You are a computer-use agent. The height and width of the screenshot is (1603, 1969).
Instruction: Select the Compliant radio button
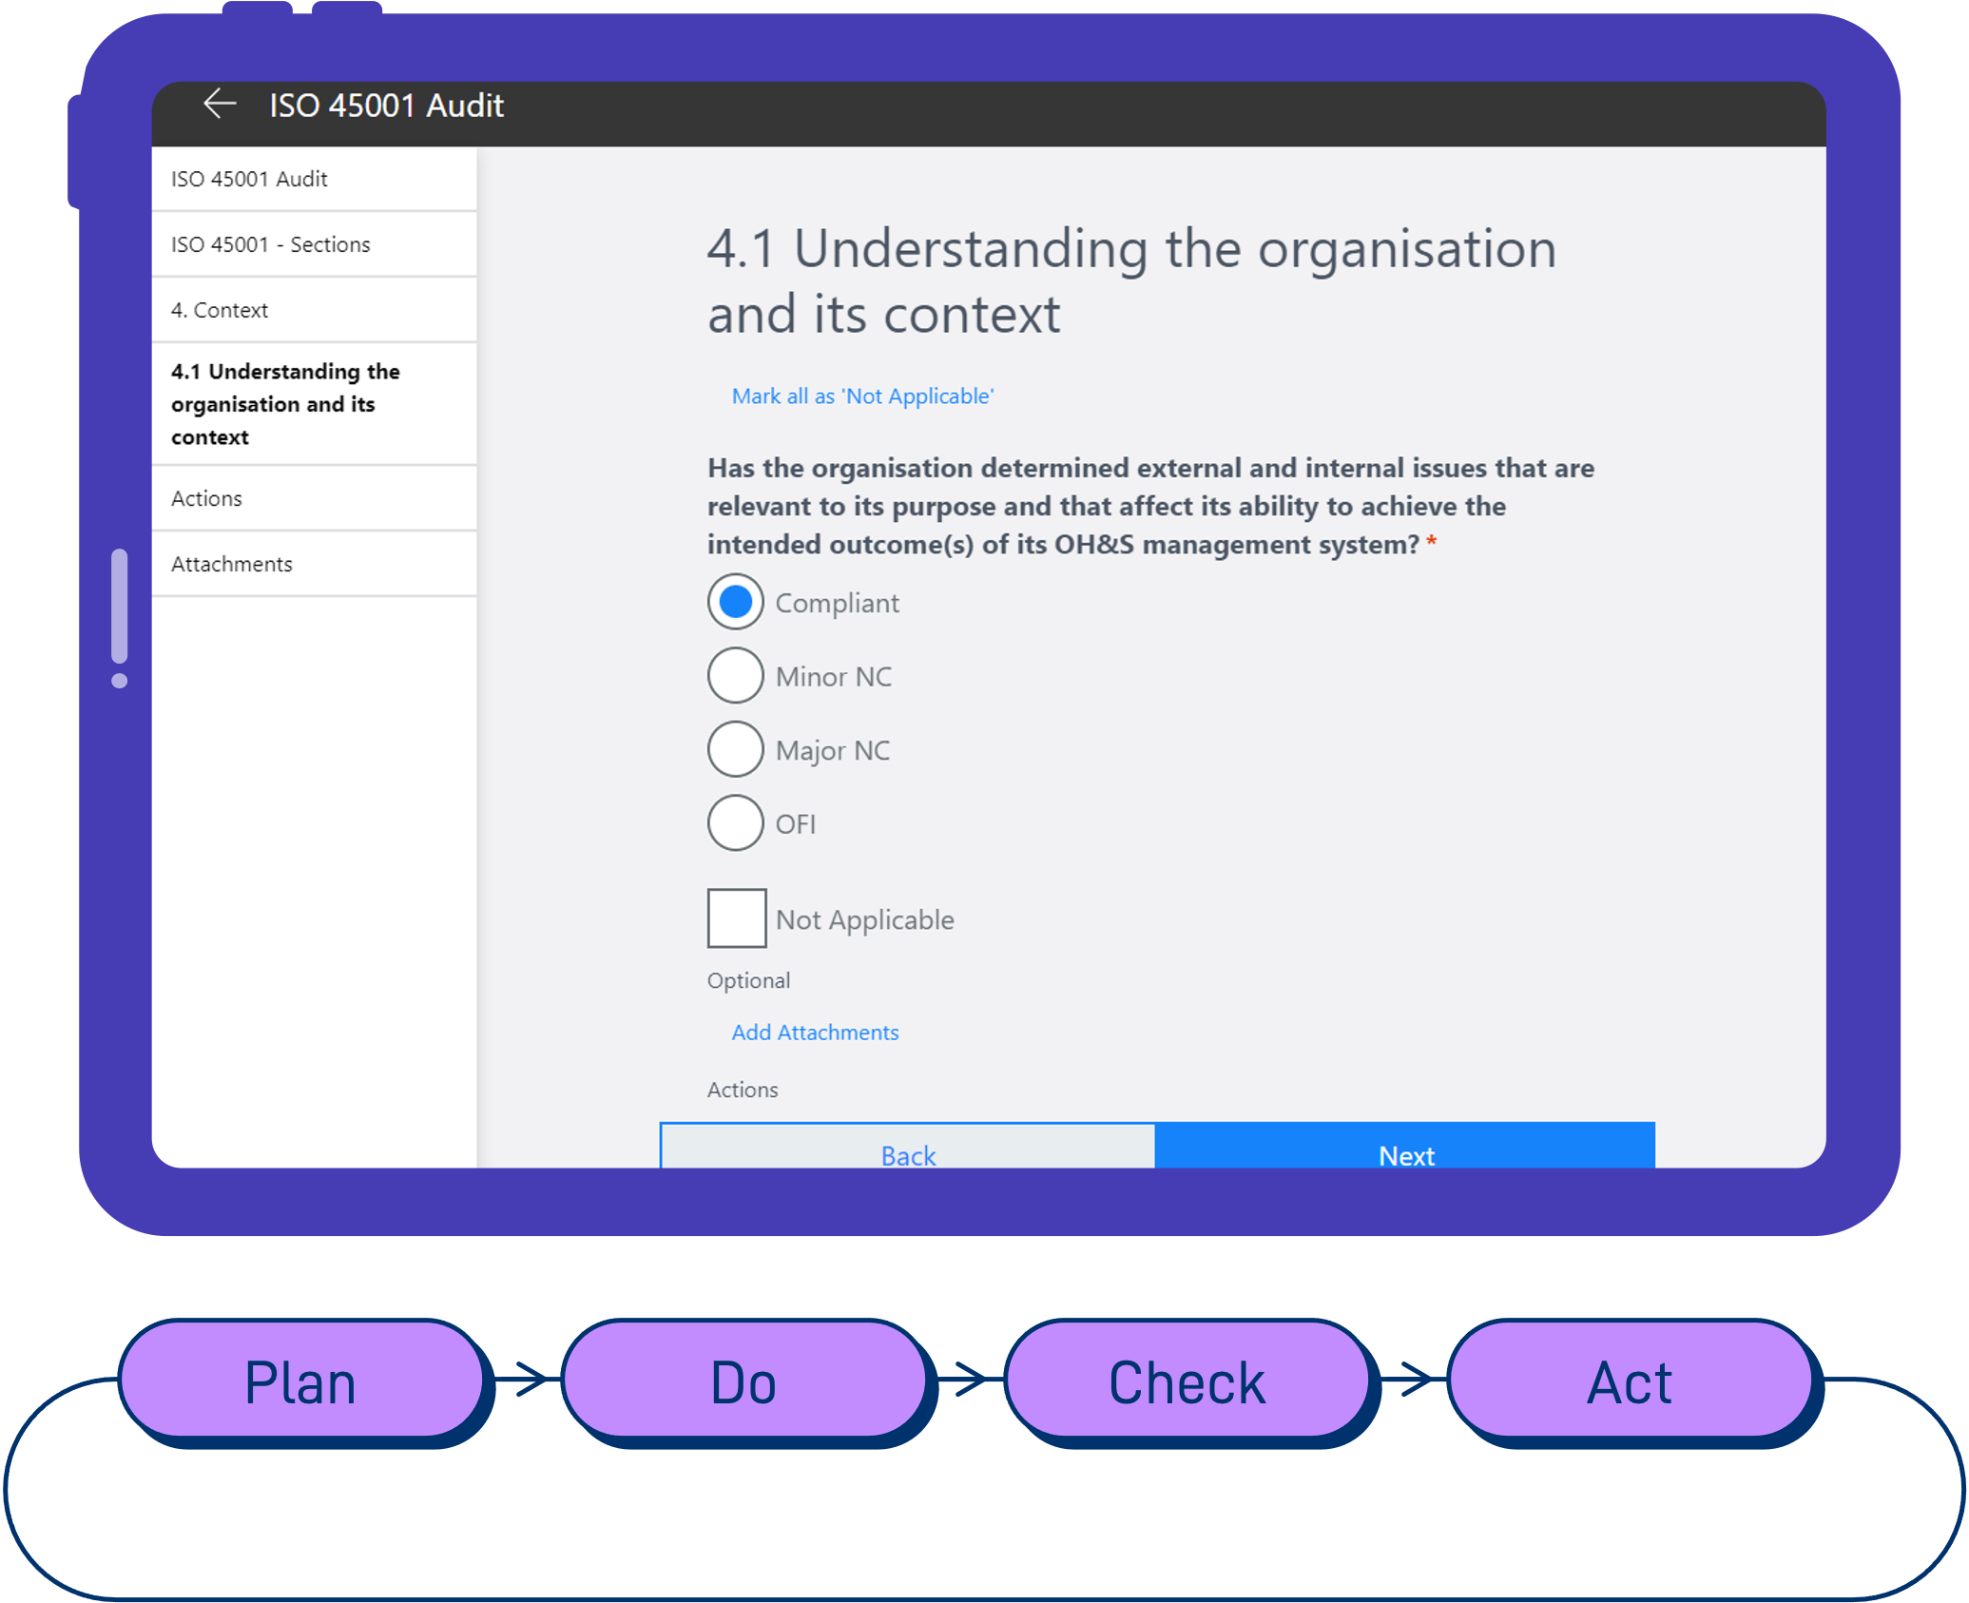(733, 602)
